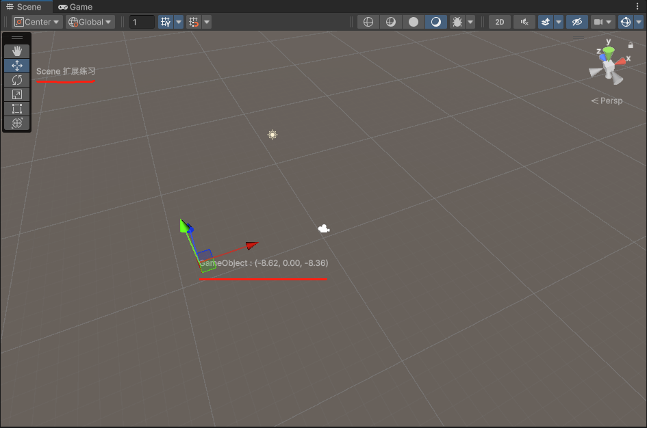This screenshot has height=428, width=647.
Task: Click the 'Scene 扩展练习' label
Action: pos(66,71)
